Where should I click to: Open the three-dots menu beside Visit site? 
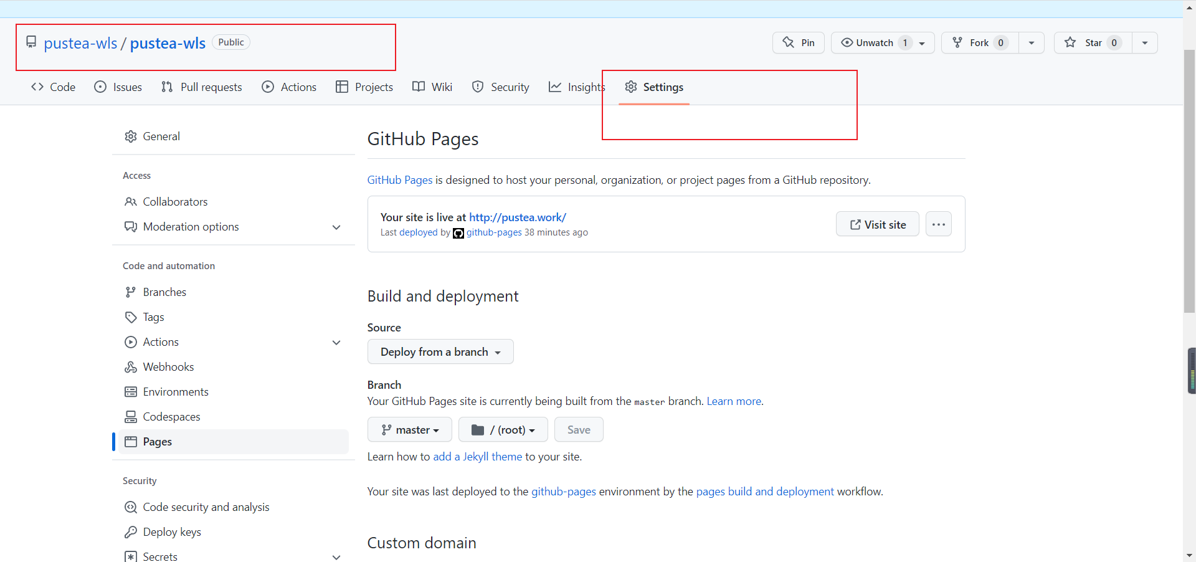(938, 225)
